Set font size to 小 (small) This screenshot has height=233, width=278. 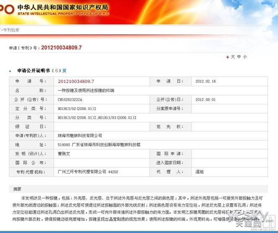[245, 57]
